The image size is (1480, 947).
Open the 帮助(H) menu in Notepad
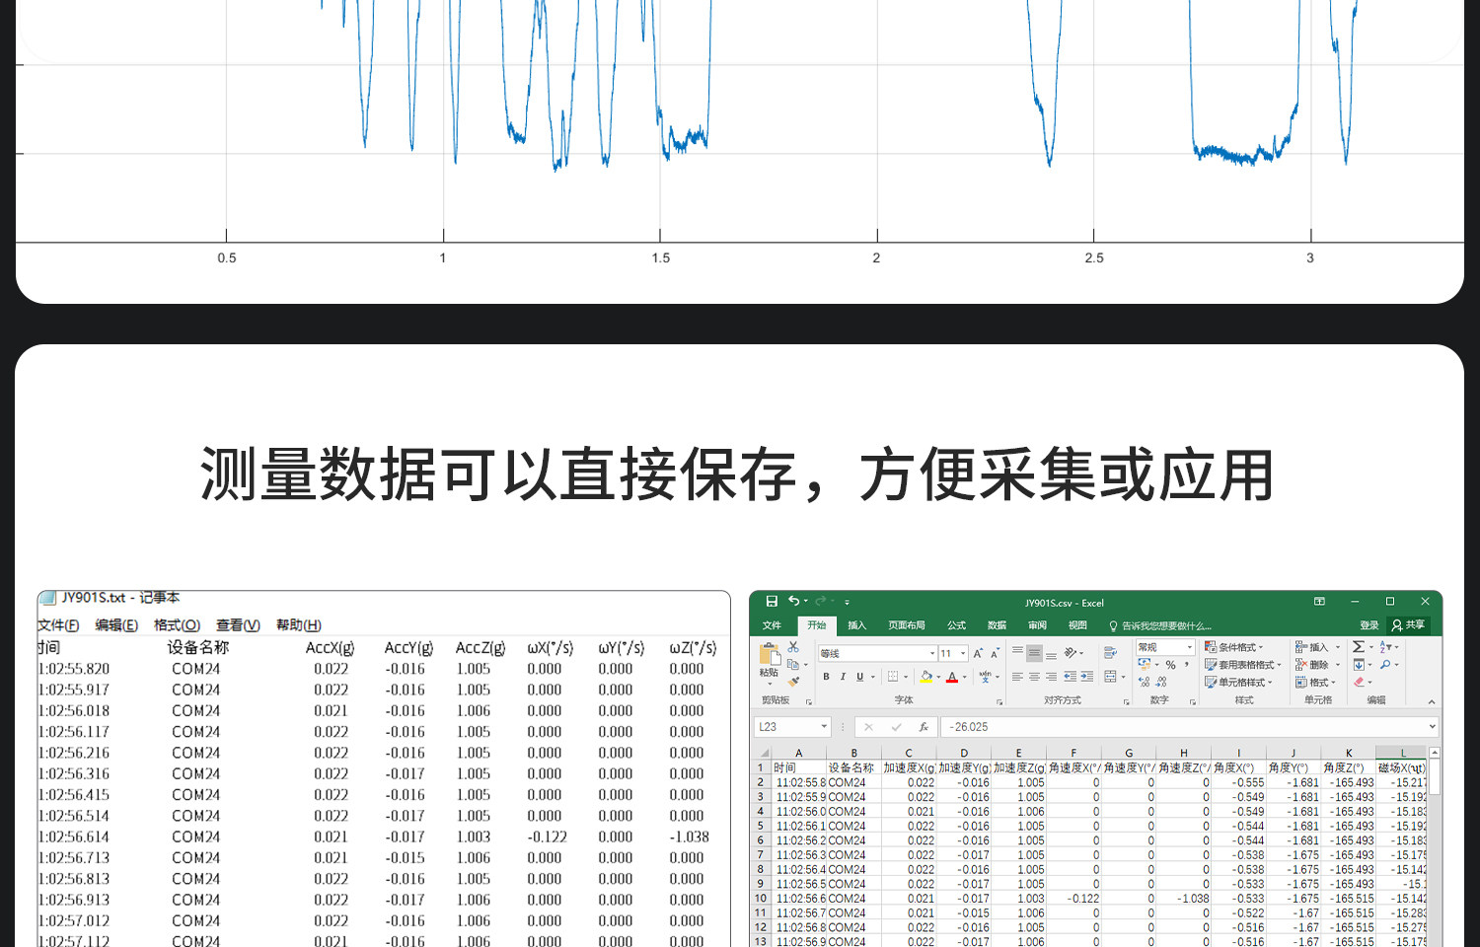(x=299, y=625)
